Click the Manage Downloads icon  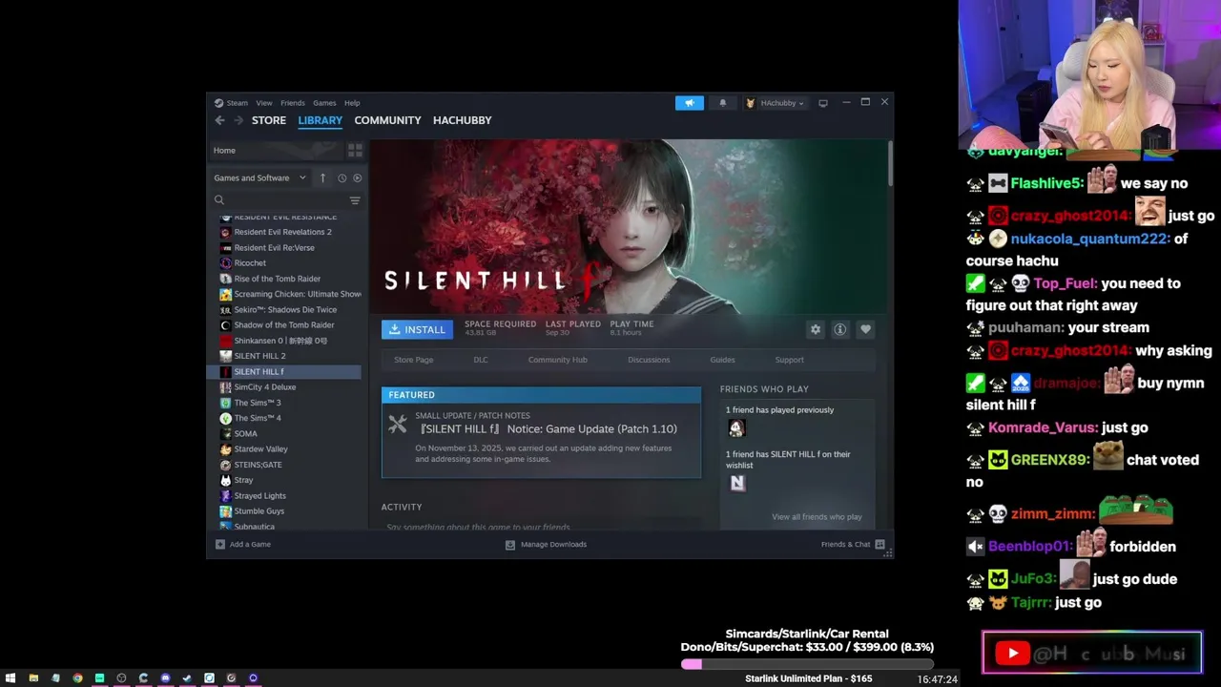pyautogui.click(x=510, y=544)
